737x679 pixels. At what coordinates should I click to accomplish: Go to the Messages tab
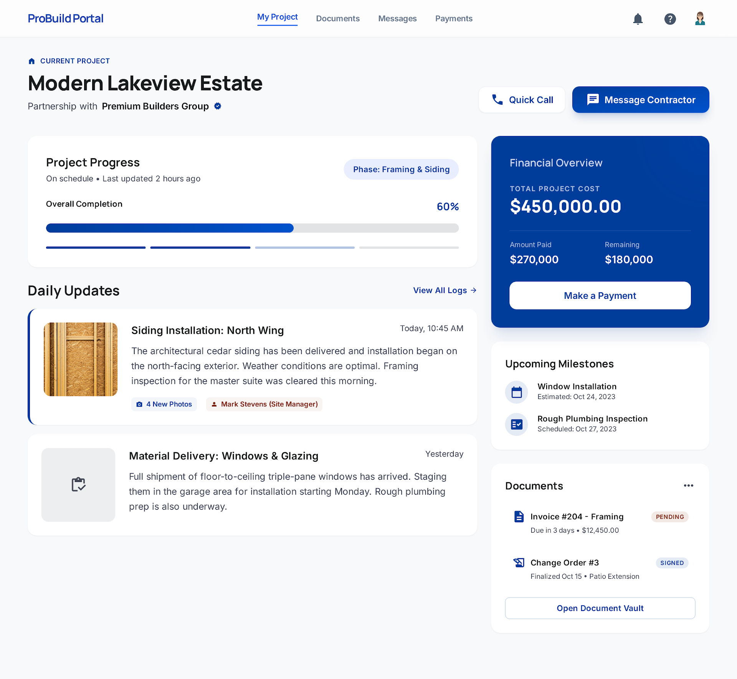397,18
